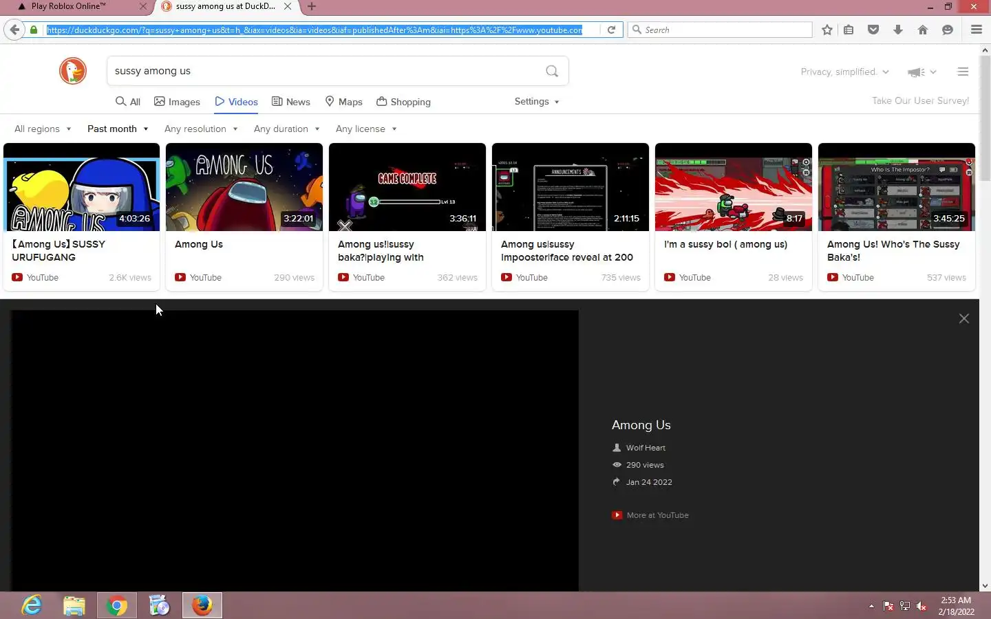The height and width of the screenshot is (619, 991).
Task: Show hidden system tray icons
Action: (x=871, y=606)
